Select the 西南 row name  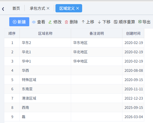(25, 108)
